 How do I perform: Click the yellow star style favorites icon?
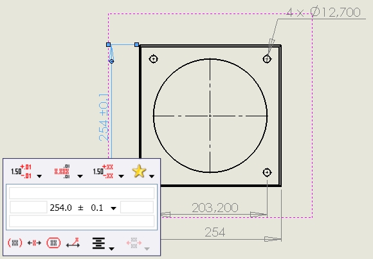pos(139,171)
